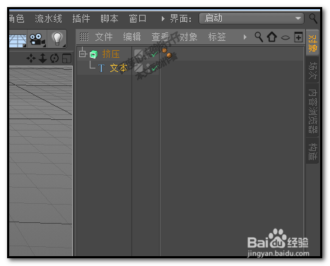Open the 流水线 menu
The image size is (330, 266).
pyautogui.click(x=48, y=18)
